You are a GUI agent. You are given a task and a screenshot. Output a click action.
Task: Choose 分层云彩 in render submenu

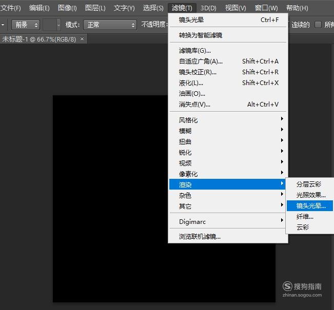tap(310, 184)
